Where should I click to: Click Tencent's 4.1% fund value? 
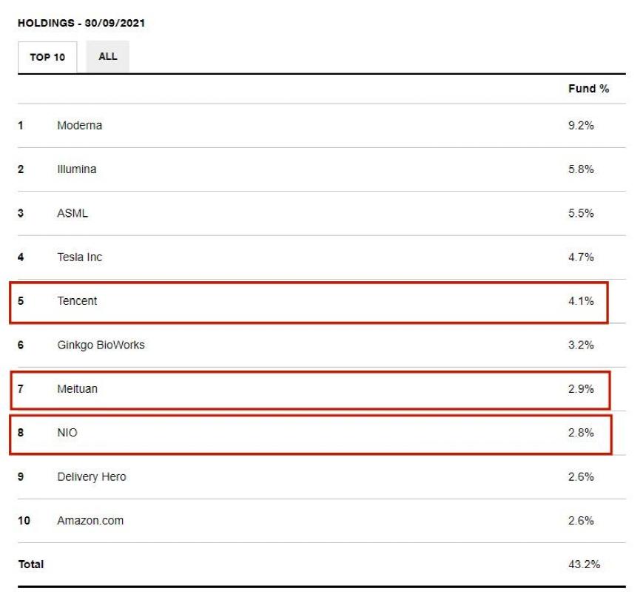[581, 301]
